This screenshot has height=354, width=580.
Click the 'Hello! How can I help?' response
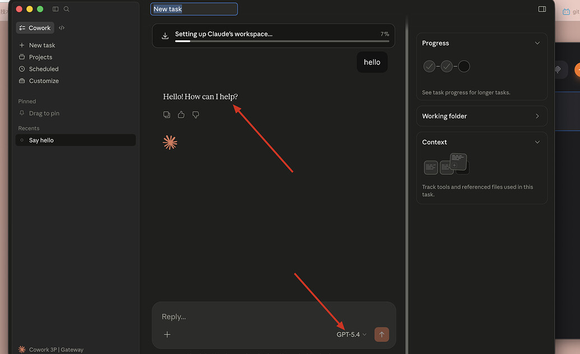201,96
